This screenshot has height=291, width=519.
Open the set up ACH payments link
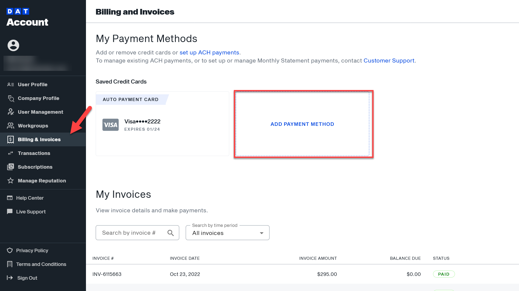pyautogui.click(x=209, y=53)
